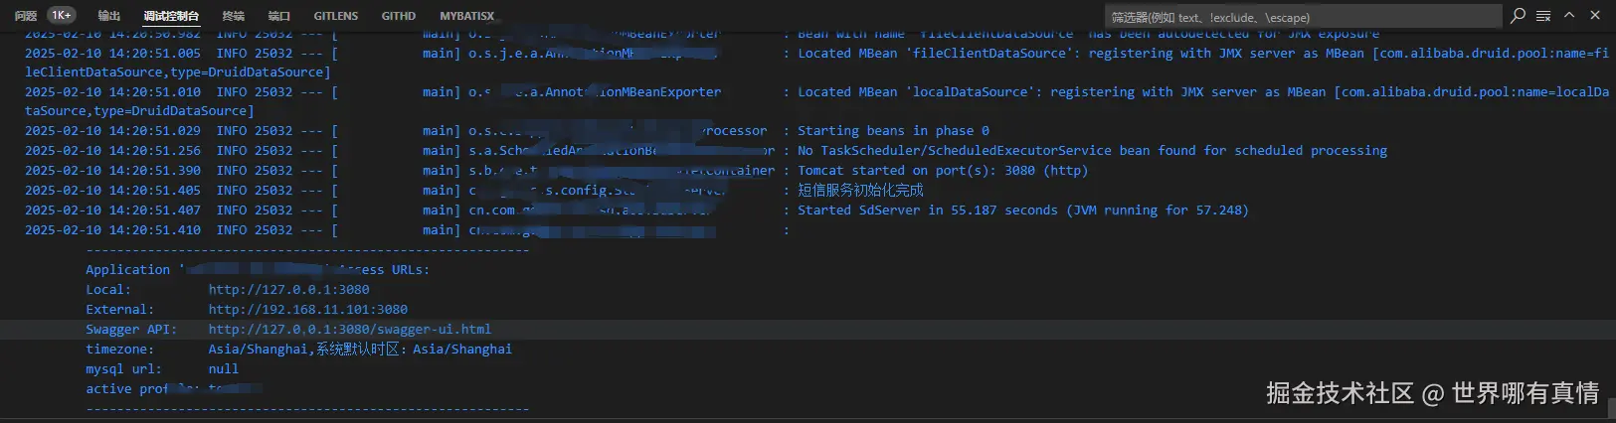Click the '短信服务初始化完成' log message
Screen dimensions: 1616x423
860,191
